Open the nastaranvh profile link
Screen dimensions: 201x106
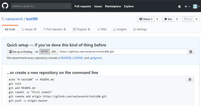tap(14, 19)
